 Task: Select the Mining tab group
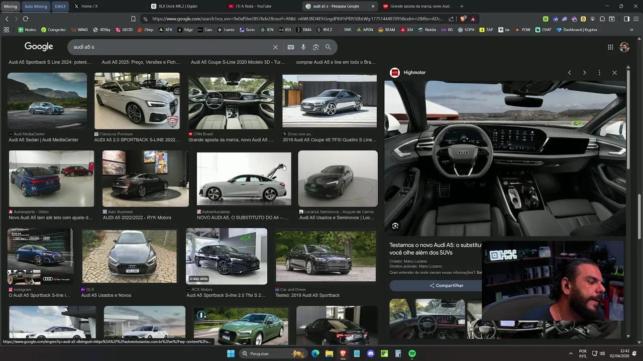point(11,7)
